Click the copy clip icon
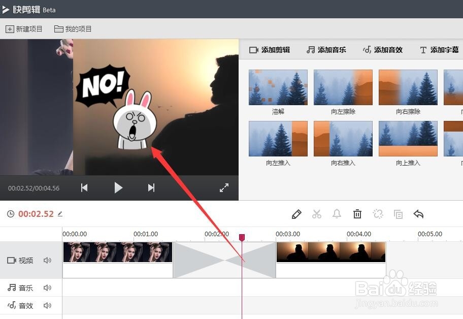The height and width of the screenshot is (319, 463). coord(398,214)
